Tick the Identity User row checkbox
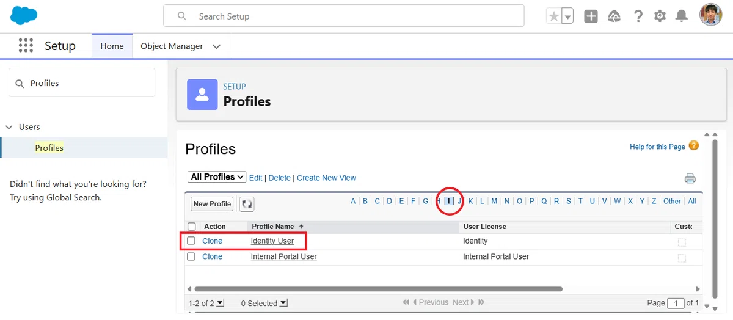Screen dimensions: 733x320 [x=191, y=241]
